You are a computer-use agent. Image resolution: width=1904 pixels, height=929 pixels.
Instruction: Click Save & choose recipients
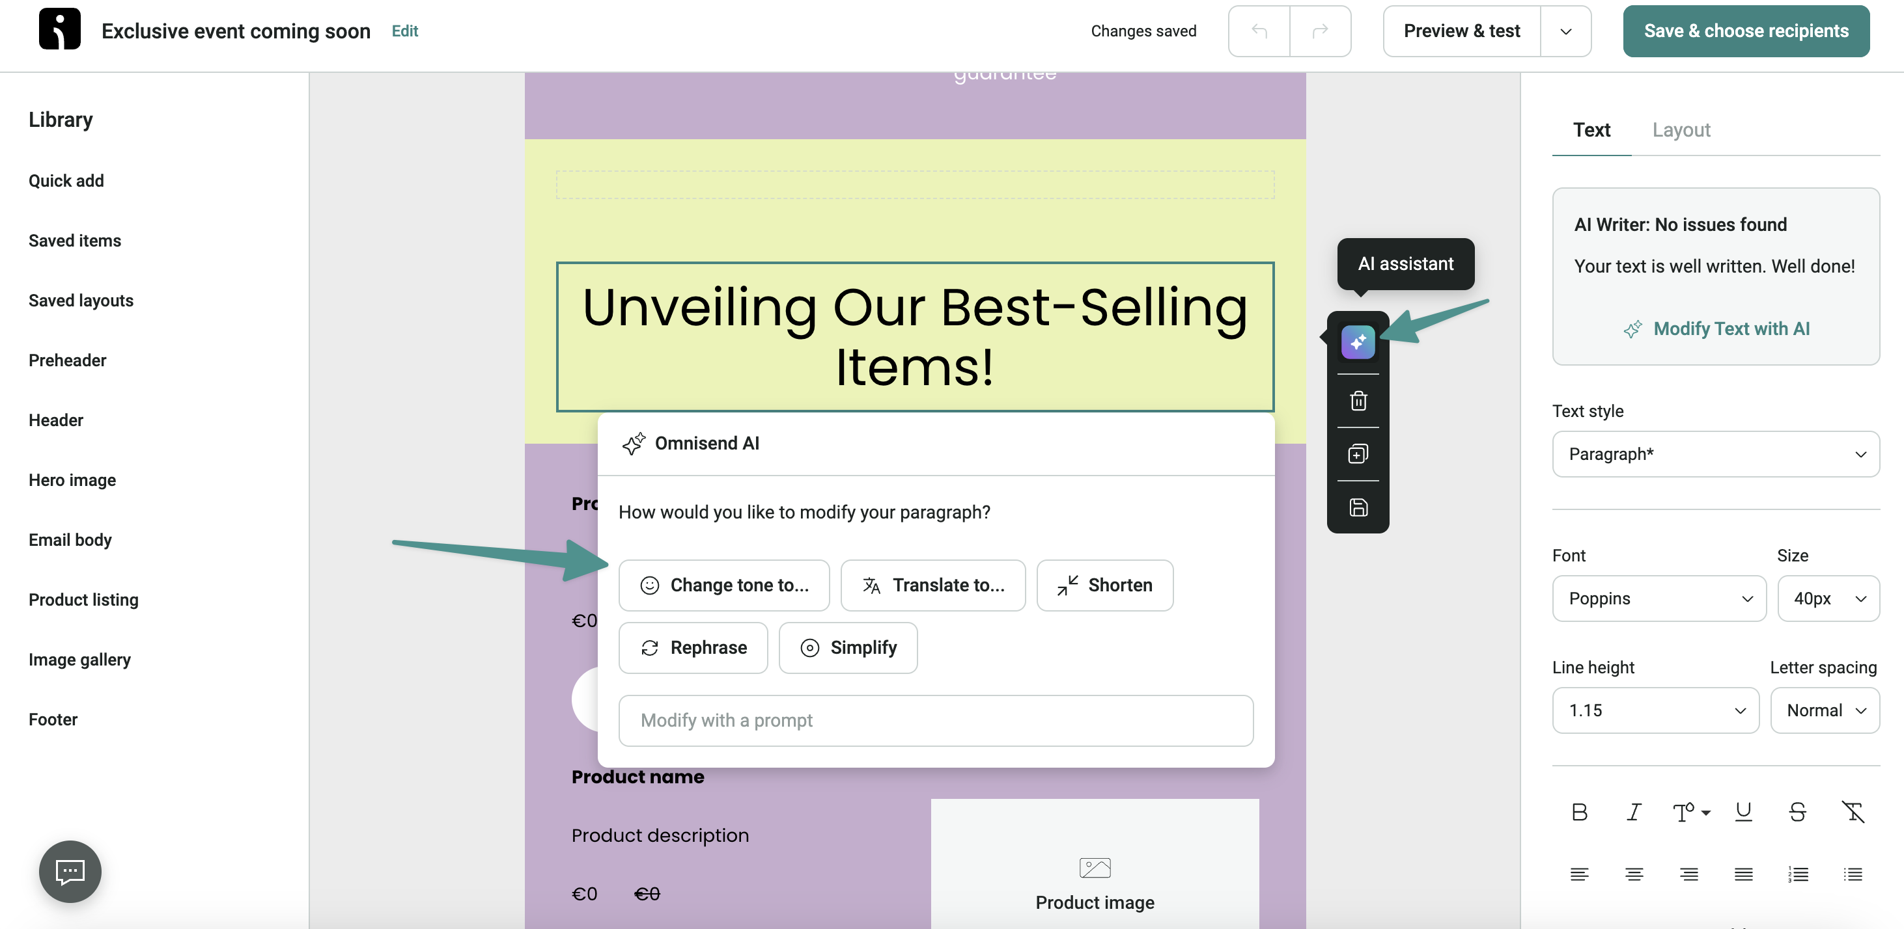(1746, 31)
